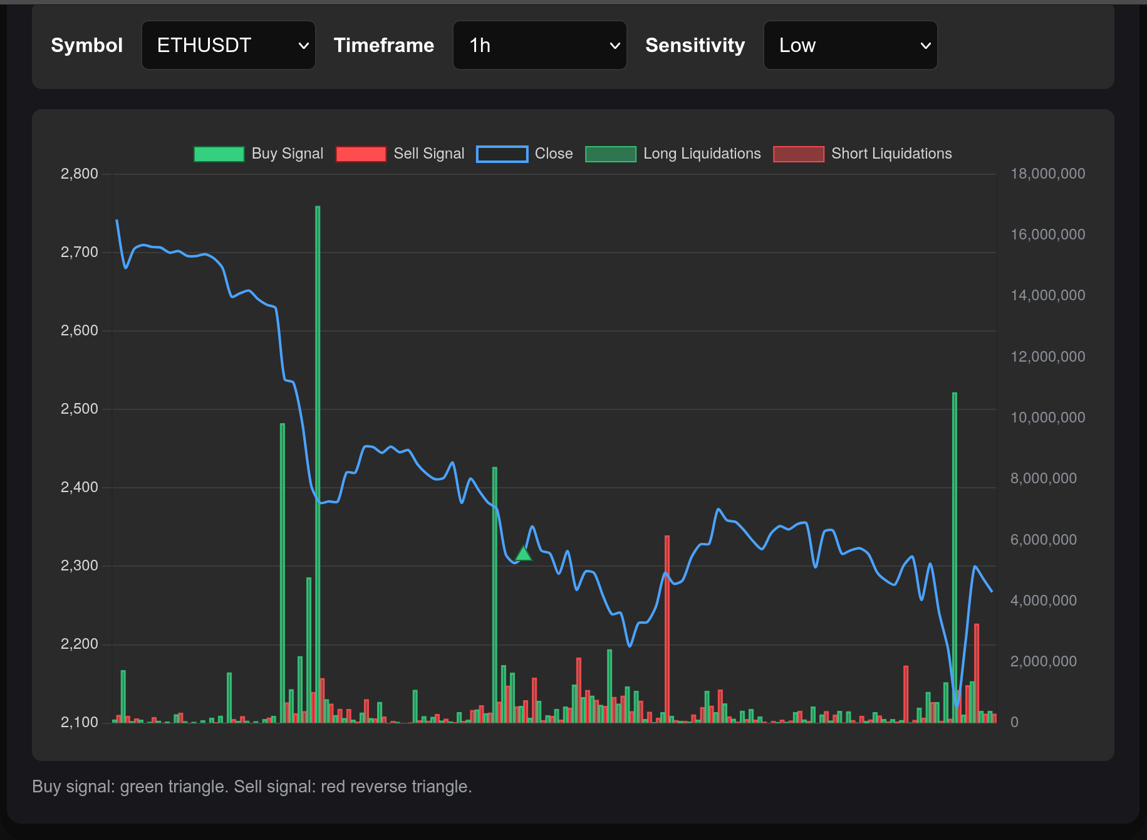Click the green buy signal triangle on the chart

(x=523, y=554)
